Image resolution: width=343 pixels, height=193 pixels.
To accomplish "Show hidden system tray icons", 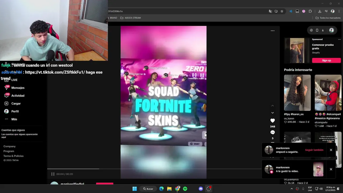I will tap(292, 189).
